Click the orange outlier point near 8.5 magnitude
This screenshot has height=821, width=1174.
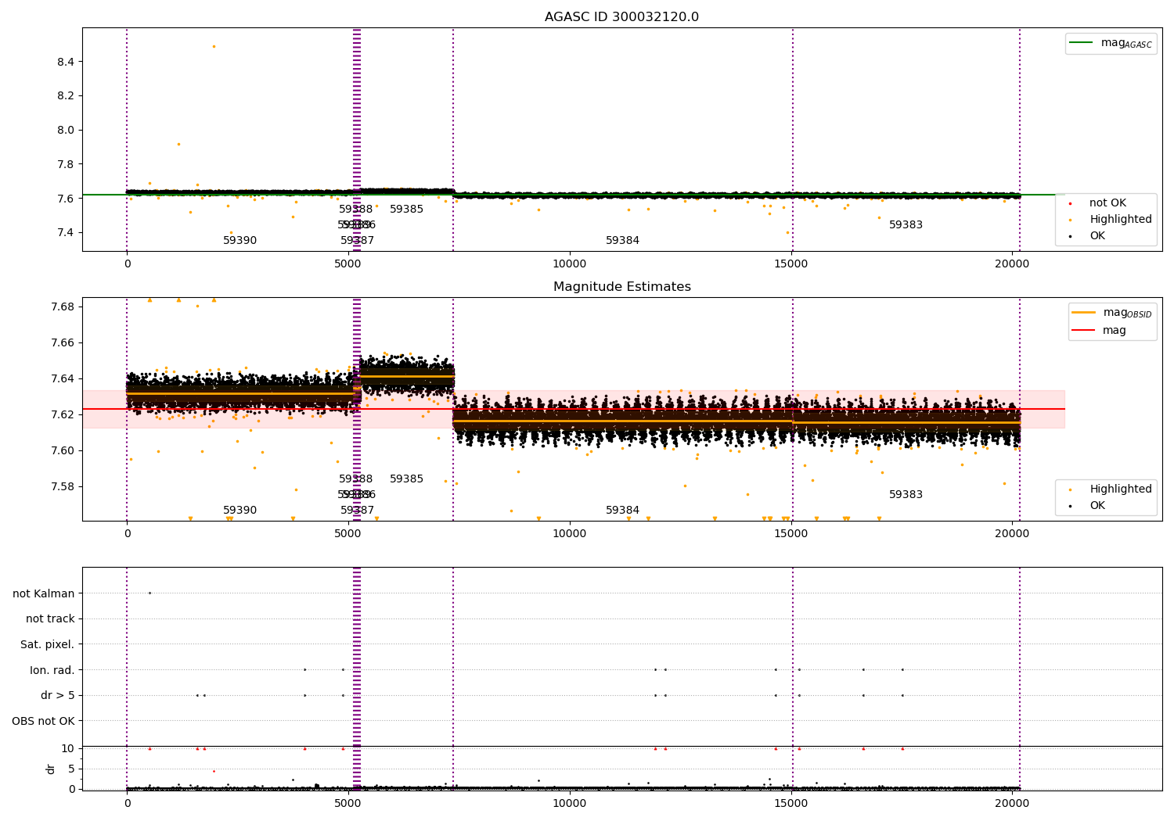214,46
